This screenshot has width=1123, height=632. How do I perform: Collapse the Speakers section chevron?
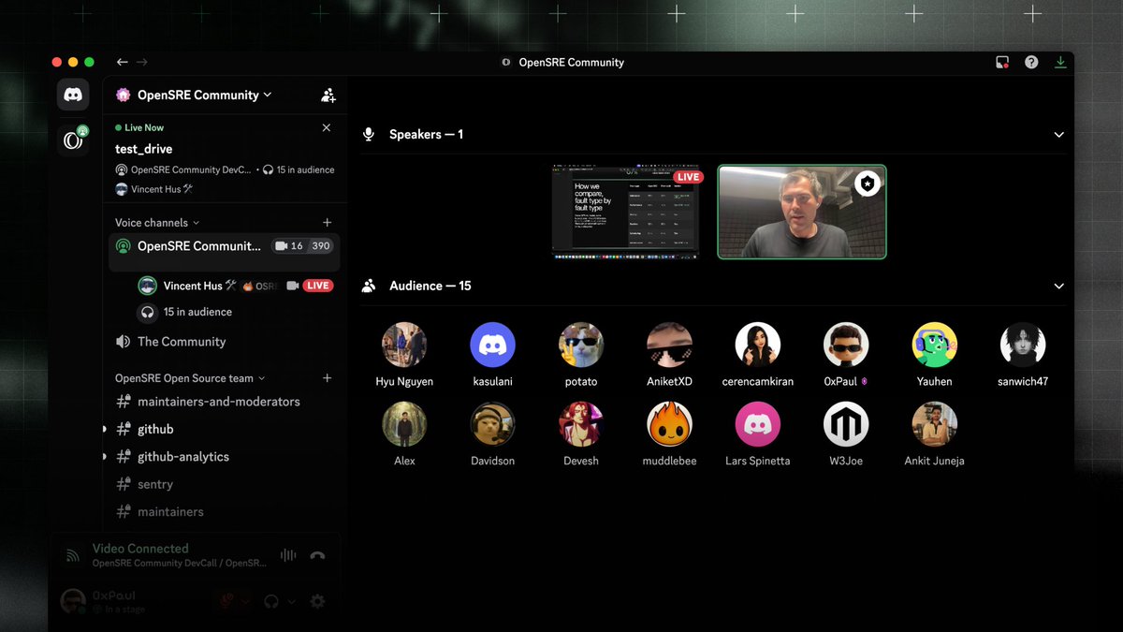pyautogui.click(x=1058, y=135)
